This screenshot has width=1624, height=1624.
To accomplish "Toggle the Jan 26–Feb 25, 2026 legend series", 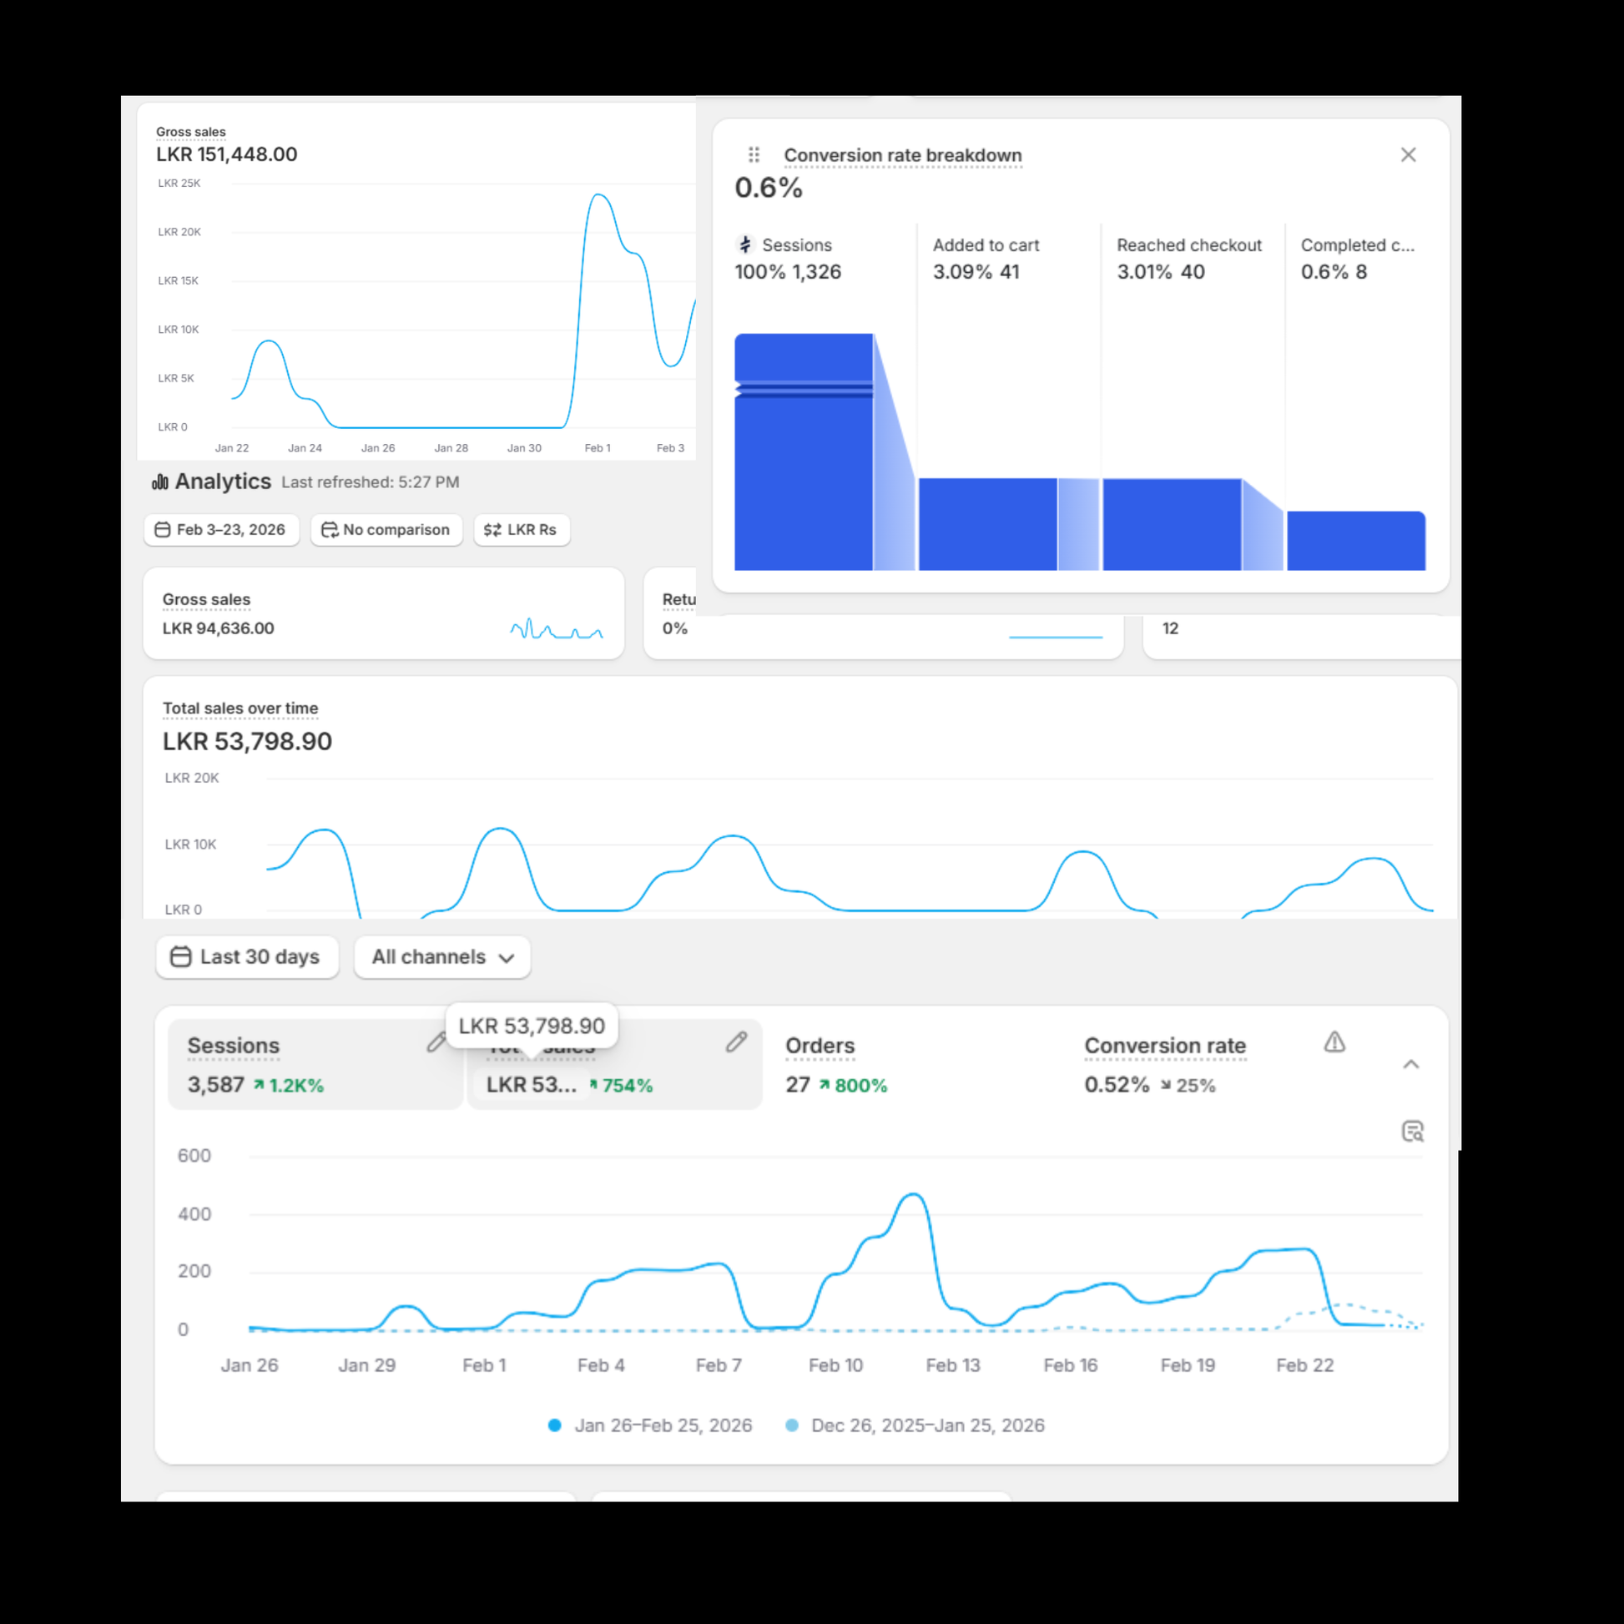I will pyautogui.click(x=650, y=1425).
